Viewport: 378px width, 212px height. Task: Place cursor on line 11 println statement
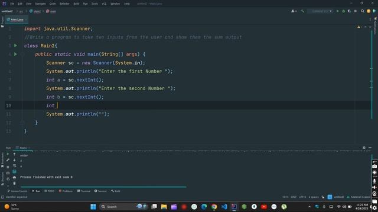pos(77,114)
